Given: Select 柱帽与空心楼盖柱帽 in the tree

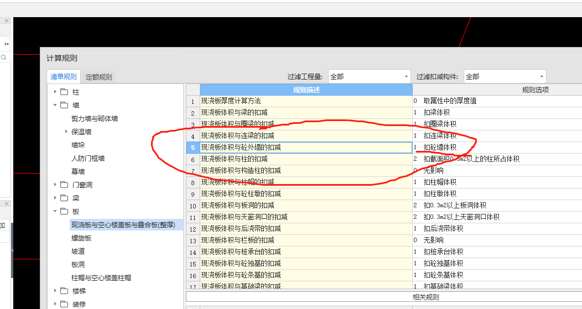Looking at the screenshot, I should tap(101, 278).
